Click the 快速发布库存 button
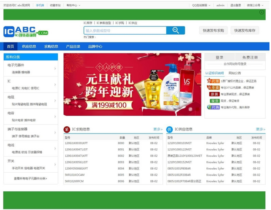Screen dimensions: 271x210 tap(245, 30)
